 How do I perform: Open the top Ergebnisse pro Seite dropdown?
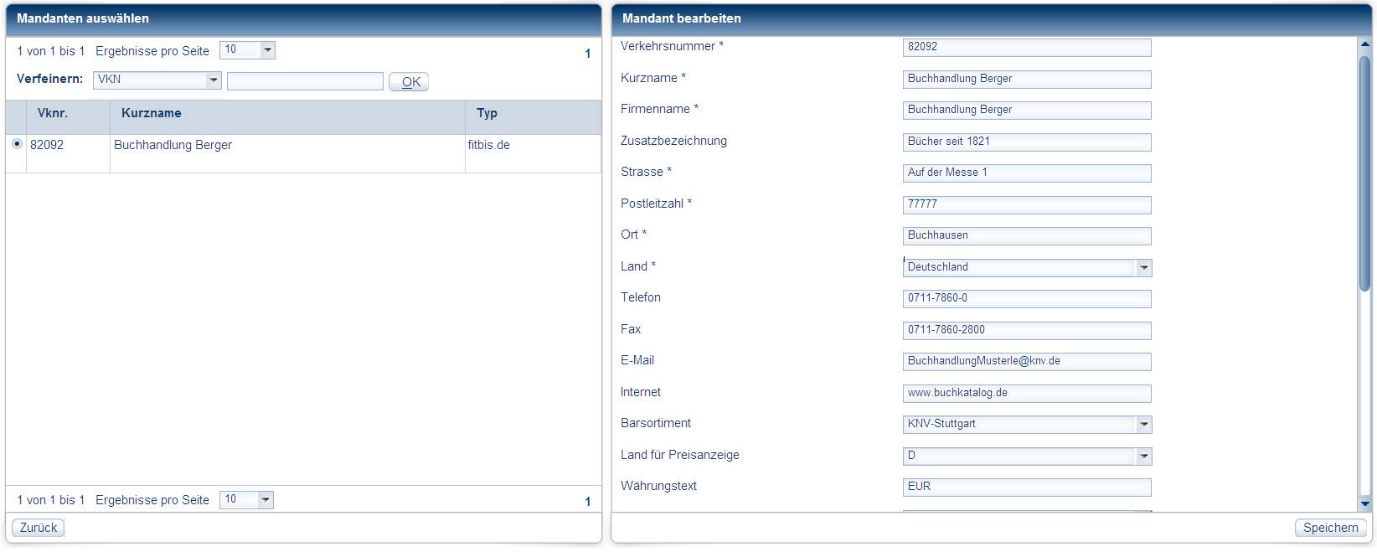coord(267,50)
